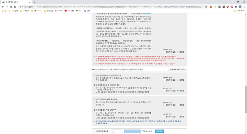
Task: Reload the current page
Action: pos(11,7)
